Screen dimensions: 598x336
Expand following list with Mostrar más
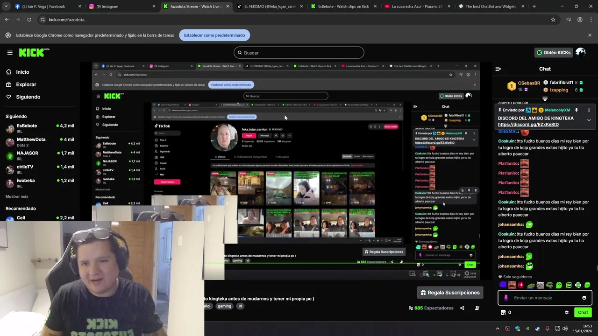click(x=17, y=196)
